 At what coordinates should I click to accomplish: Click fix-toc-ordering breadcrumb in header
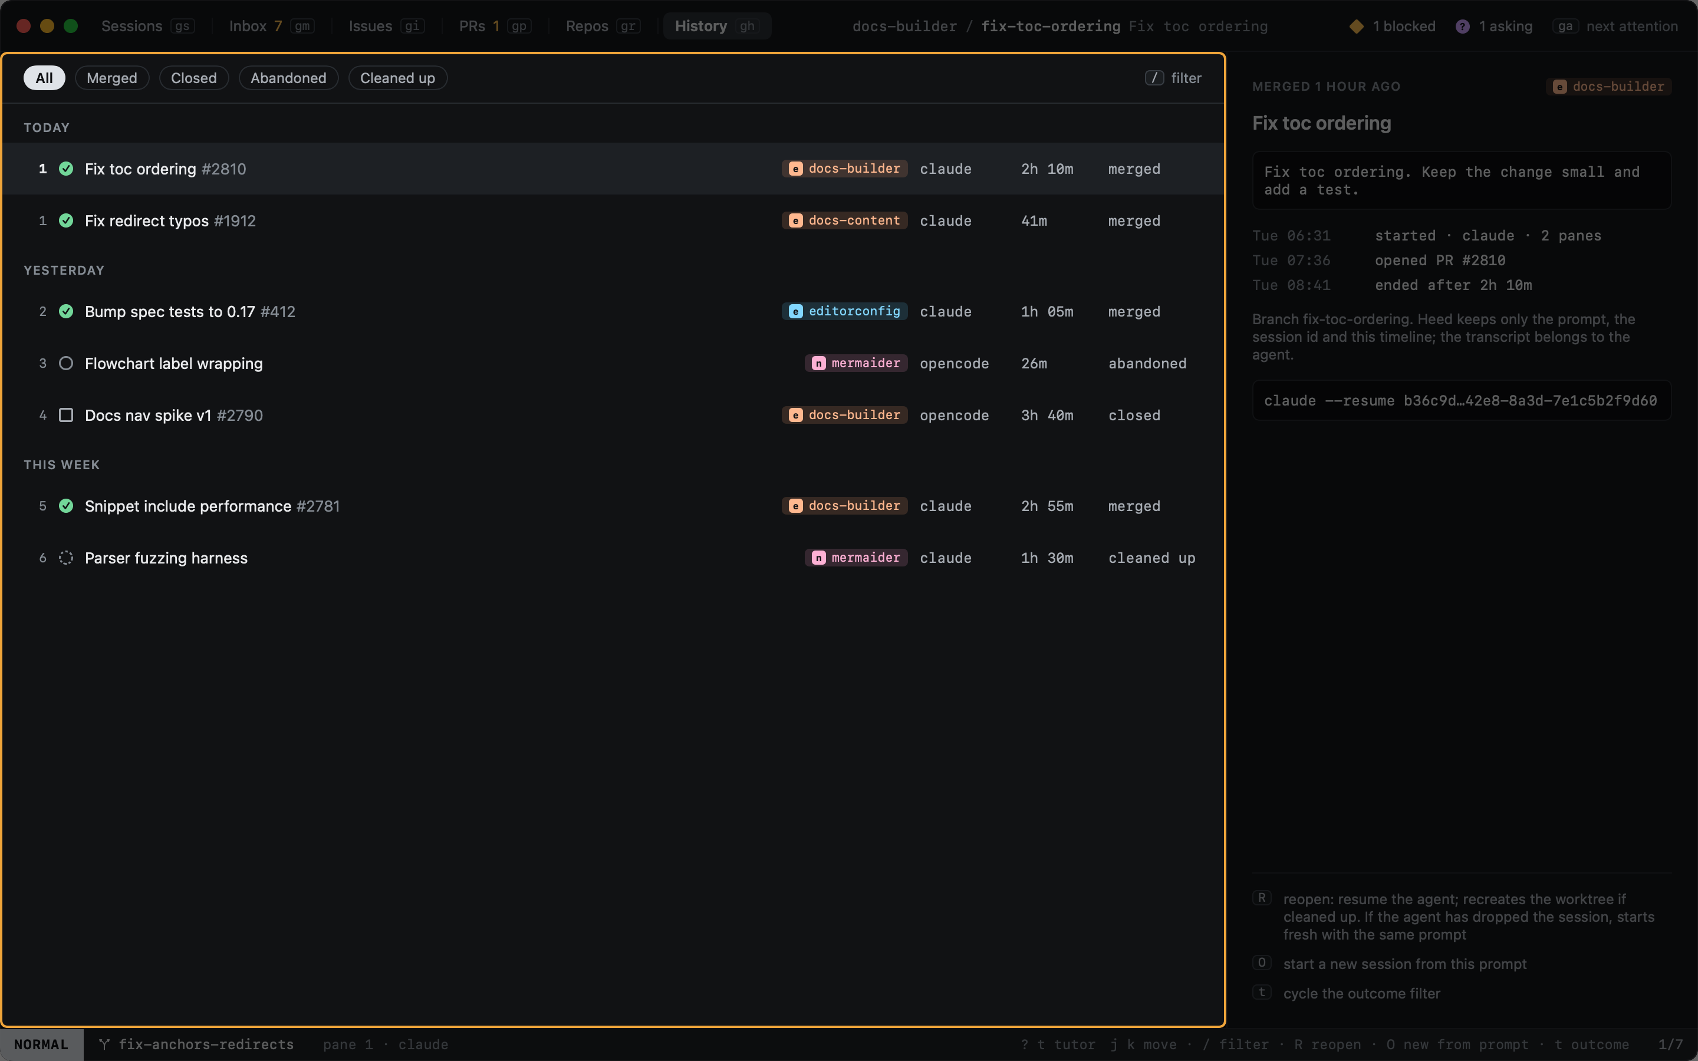point(1051,26)
